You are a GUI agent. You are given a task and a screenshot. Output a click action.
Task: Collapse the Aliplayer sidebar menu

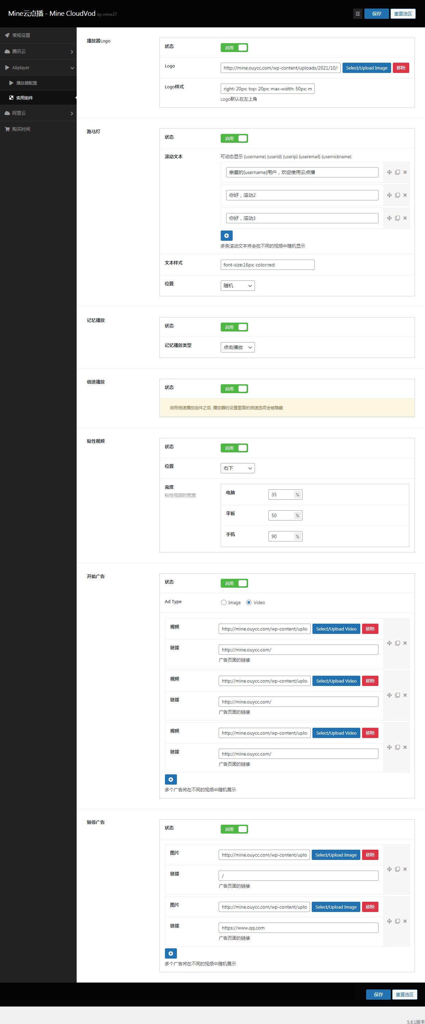[x=38, y=67]
